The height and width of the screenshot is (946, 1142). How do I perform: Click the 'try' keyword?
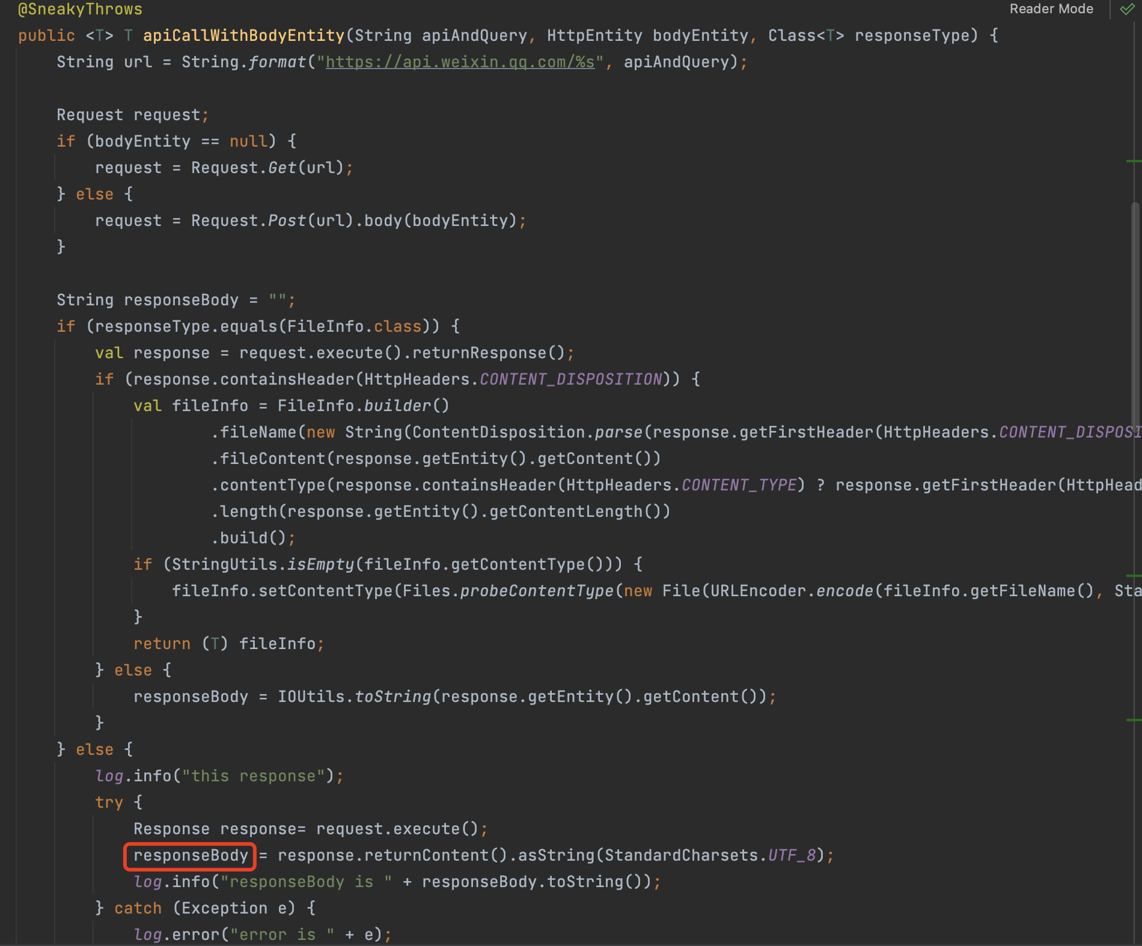[x=109, y=802]
